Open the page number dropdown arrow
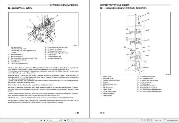 pos(59,120)
